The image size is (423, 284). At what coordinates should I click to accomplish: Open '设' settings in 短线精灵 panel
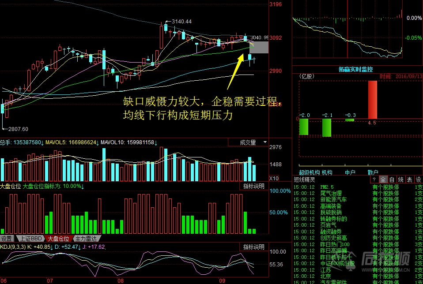(x=418, y=179)
